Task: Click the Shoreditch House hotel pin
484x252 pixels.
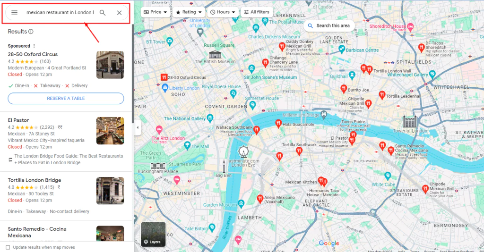Action: coord(410,27)
